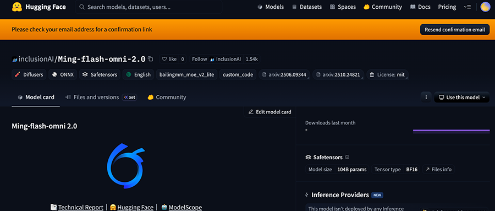Go to Spaces
495x211 pixels.
coord(343,7)
